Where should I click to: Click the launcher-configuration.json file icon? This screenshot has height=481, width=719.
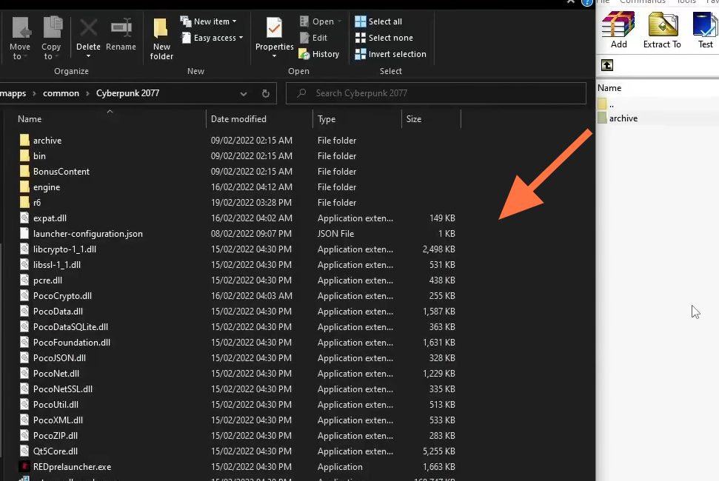(x=24, y=234)
